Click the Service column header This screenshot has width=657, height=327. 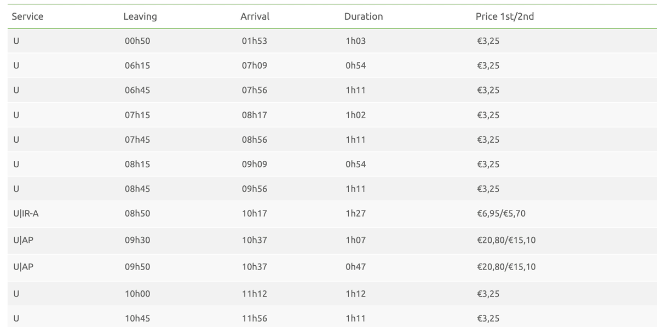pos(27,16)
